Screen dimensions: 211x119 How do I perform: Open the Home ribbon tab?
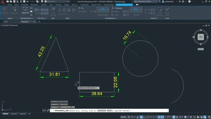10,5
